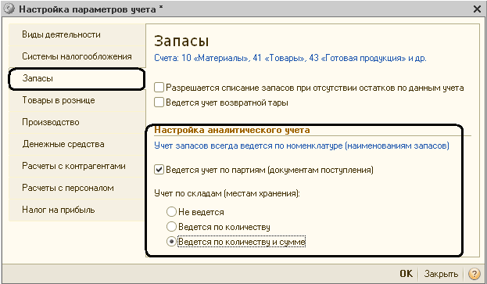This screenshot has width=487, height=284.
Task: Click Учет по складам (местам хранения) label
Action: click(227, 193)
